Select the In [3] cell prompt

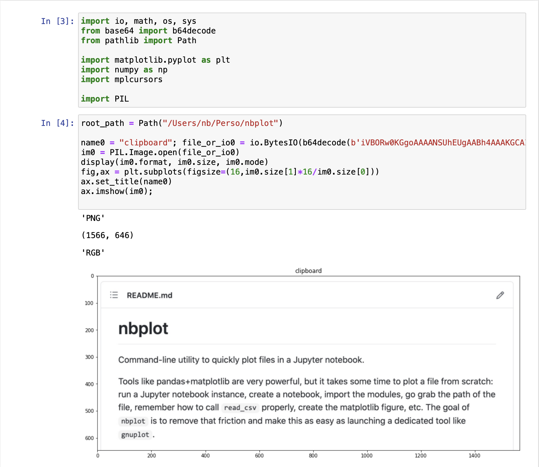58,21
